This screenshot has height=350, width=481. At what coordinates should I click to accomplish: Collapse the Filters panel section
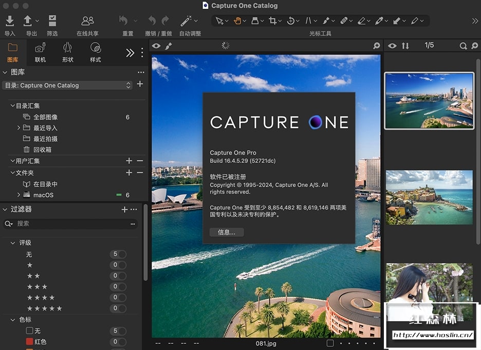(5, 209)
